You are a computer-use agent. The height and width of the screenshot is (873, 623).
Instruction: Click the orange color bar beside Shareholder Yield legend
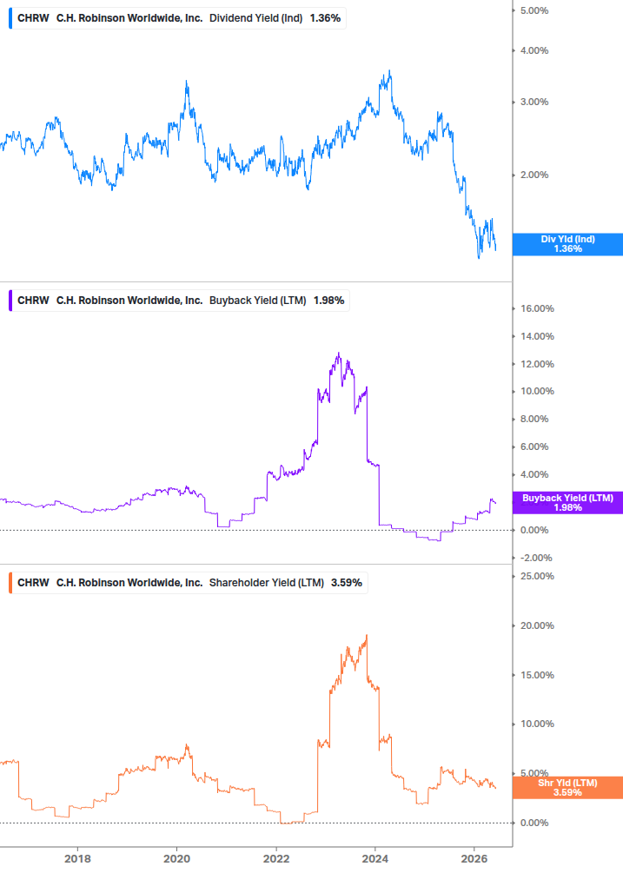[10, 583]
